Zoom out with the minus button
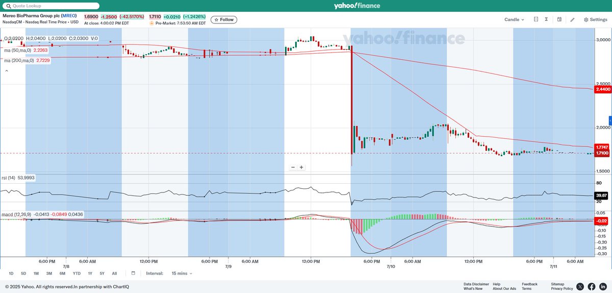 pyautogui.click(x=293, y=167)
